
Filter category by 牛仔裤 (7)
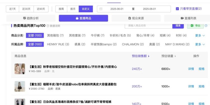(97, 36)
